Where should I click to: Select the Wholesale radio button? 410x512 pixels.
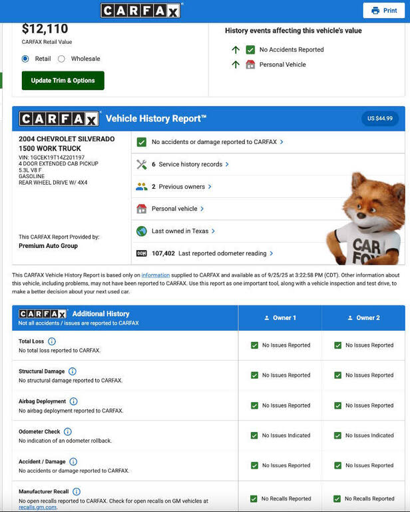(61, 59)
